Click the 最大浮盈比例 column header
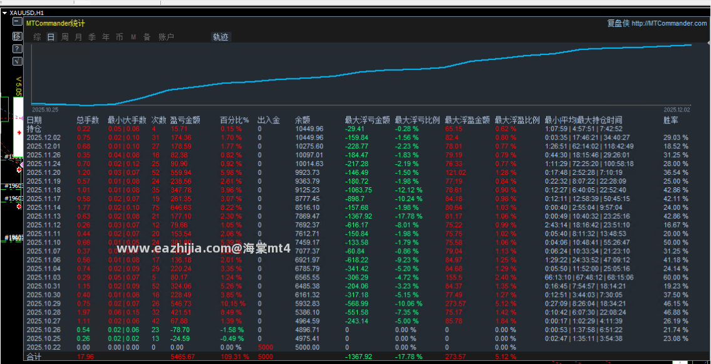711x364 pixels. (517, 120)
